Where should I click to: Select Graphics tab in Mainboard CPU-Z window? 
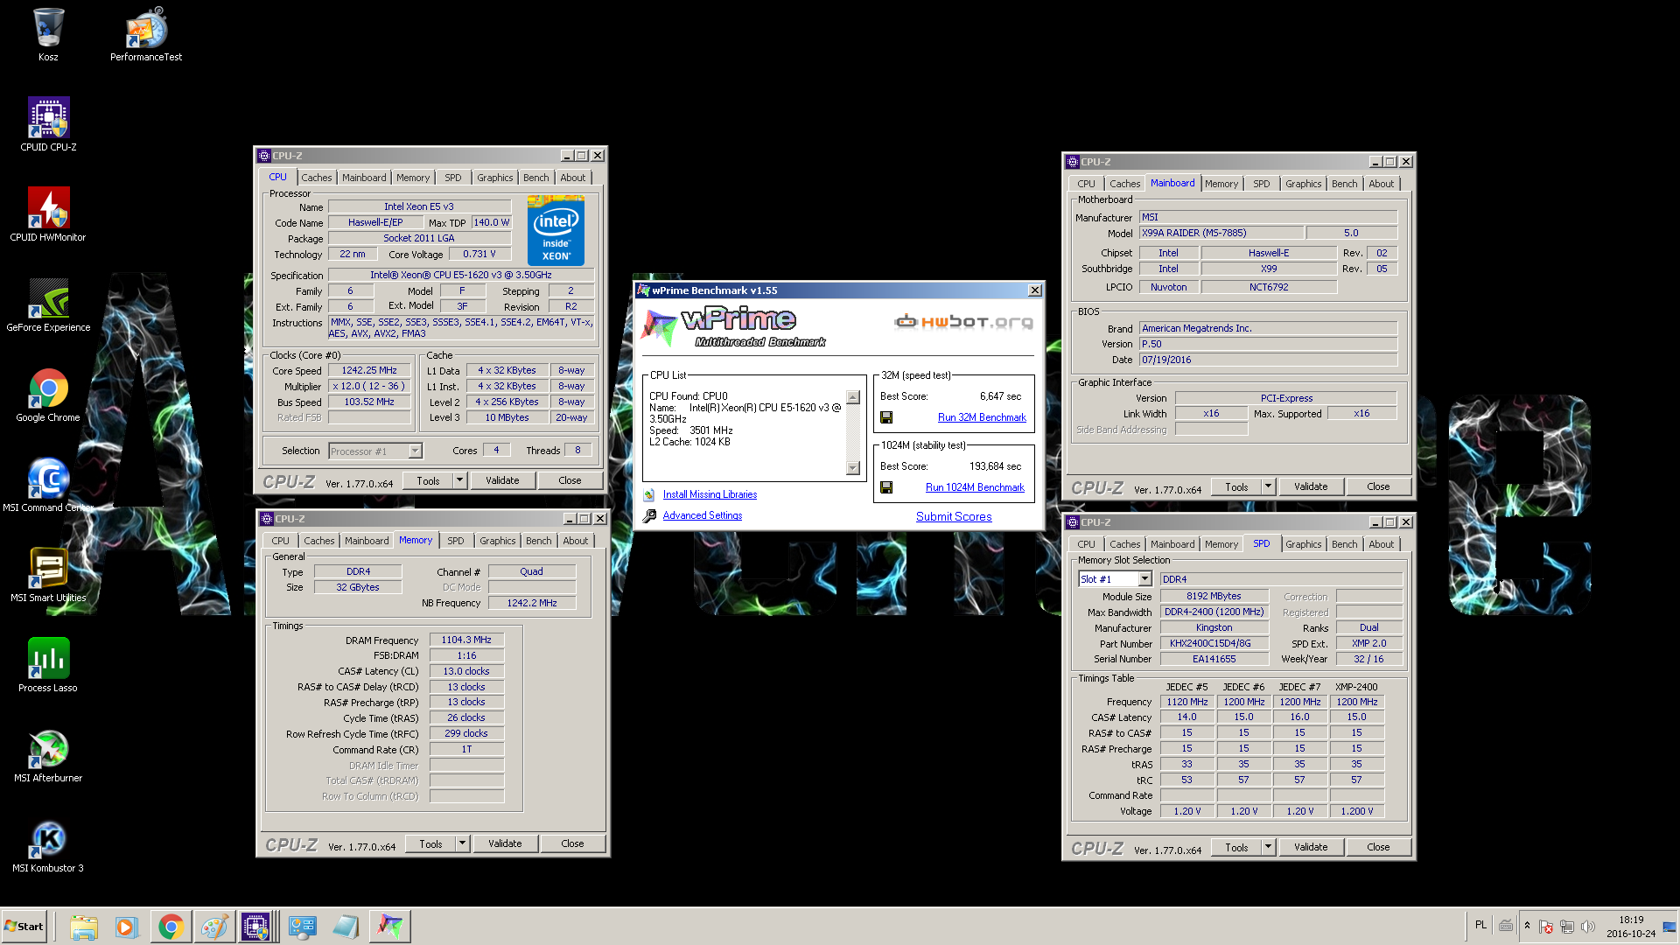coord(1303,184)
